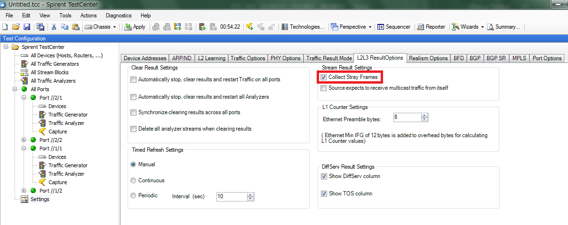Switch to Realism Options tab

(x=428, y=58)
